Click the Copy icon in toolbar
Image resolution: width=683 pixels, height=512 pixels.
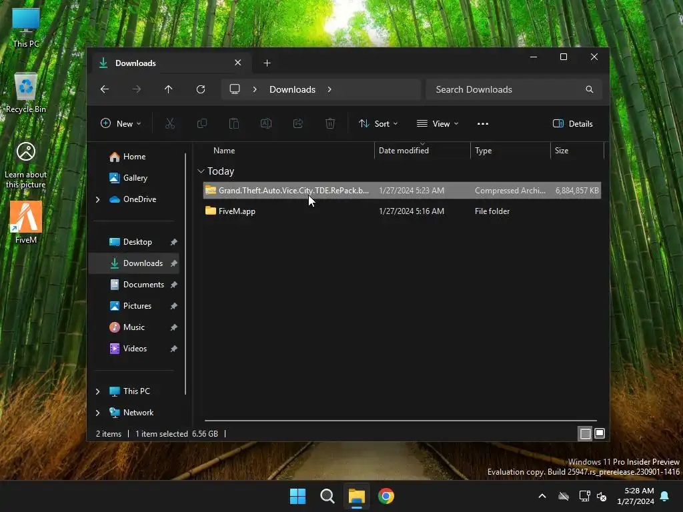coord(202,123)
